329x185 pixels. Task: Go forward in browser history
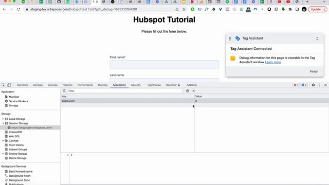pyautogui.click(x=11, y=9)
